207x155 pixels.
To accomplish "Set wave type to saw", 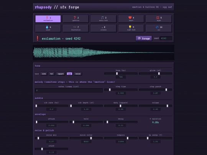I will click(x=69, y=74).
